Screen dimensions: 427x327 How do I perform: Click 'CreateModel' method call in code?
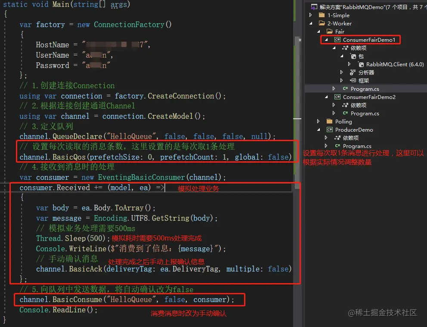[x=170, y=116]
